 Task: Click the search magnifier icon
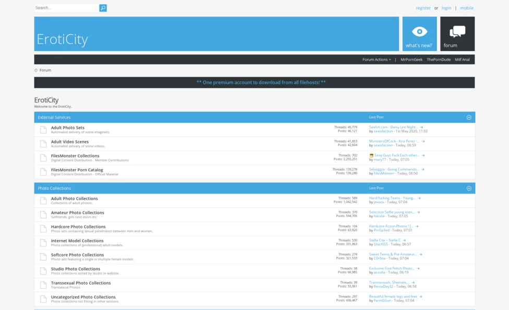(103, 8)
